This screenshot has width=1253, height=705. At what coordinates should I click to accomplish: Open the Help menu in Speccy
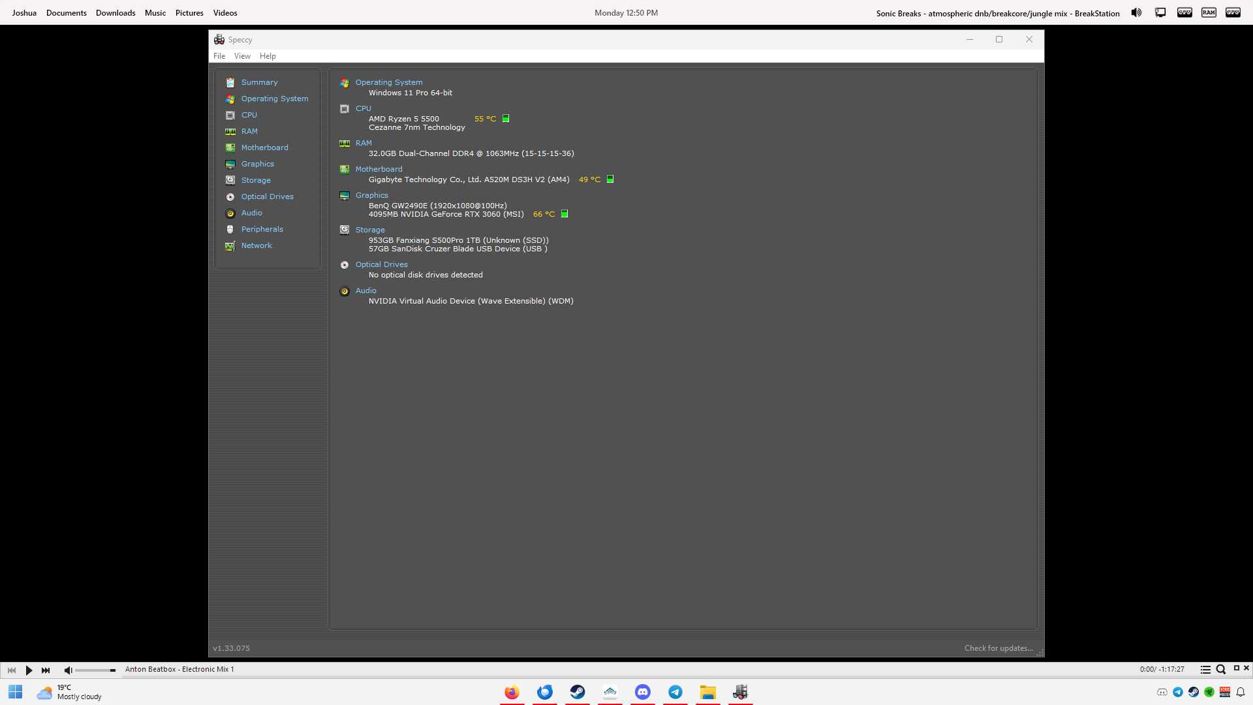(x=268, y=56)
